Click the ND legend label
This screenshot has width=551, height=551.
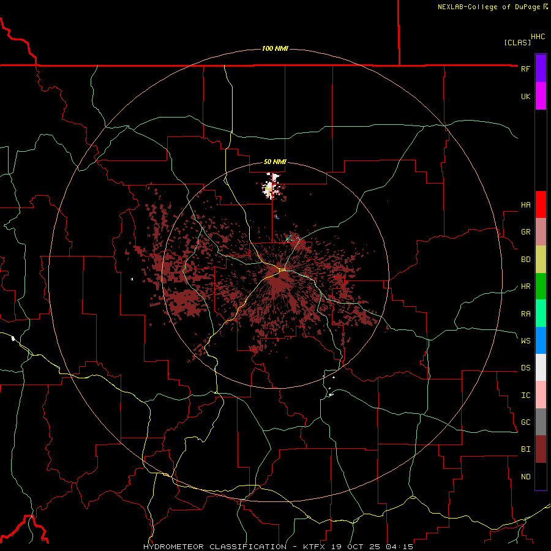tap(525, 477)
